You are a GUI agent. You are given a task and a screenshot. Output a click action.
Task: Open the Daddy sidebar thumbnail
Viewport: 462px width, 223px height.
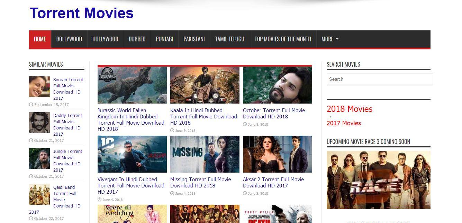tap(39, 123)
